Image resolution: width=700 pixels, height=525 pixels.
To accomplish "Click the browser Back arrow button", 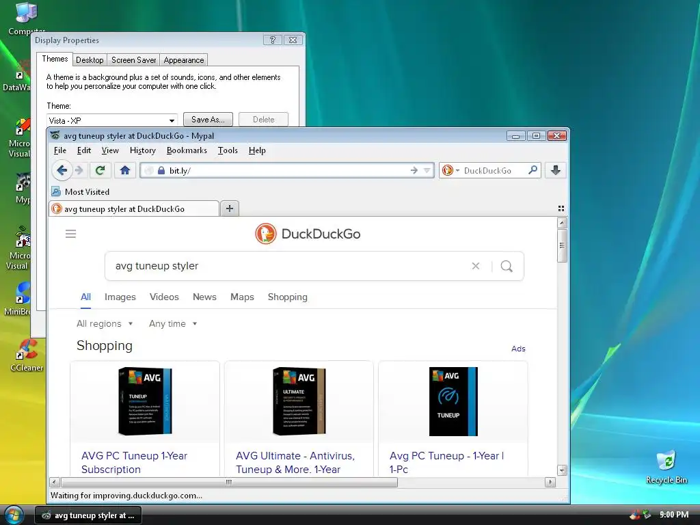I will [62, 170].
